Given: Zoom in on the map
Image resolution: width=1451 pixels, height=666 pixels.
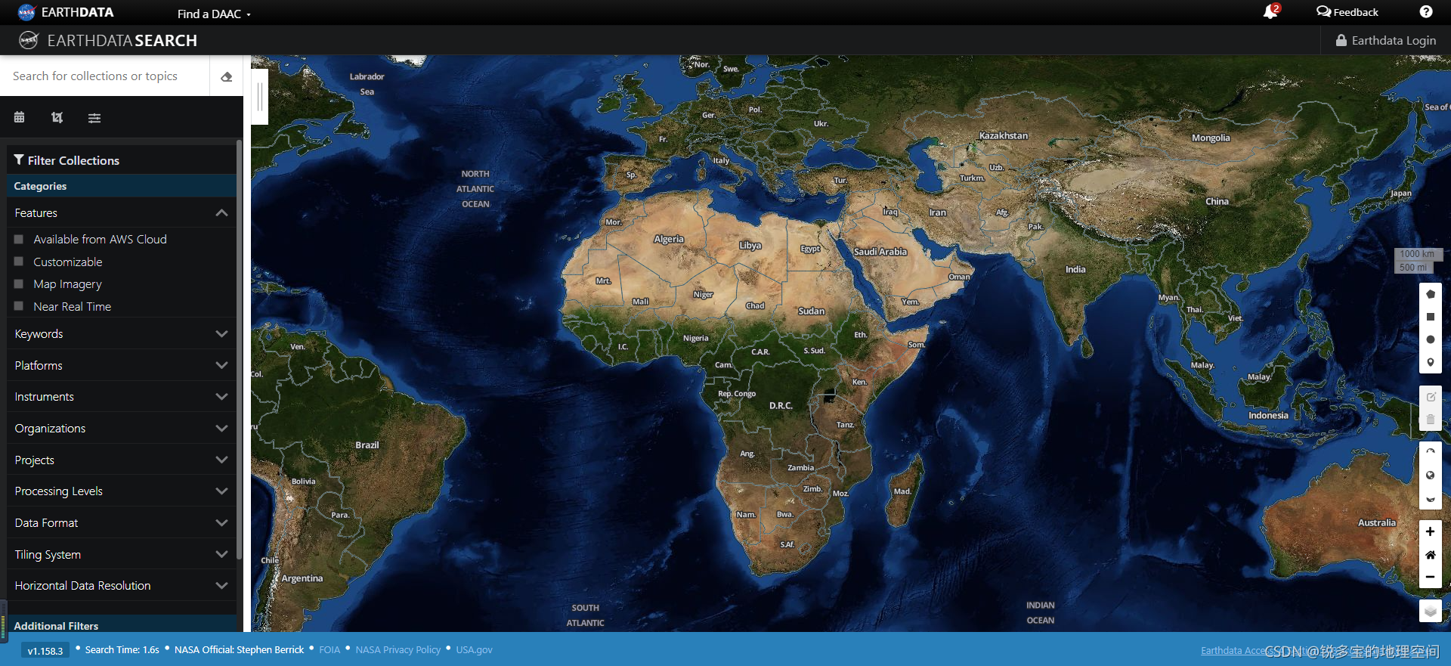Looking at the screenshot, I should (x=1430, y=531).
